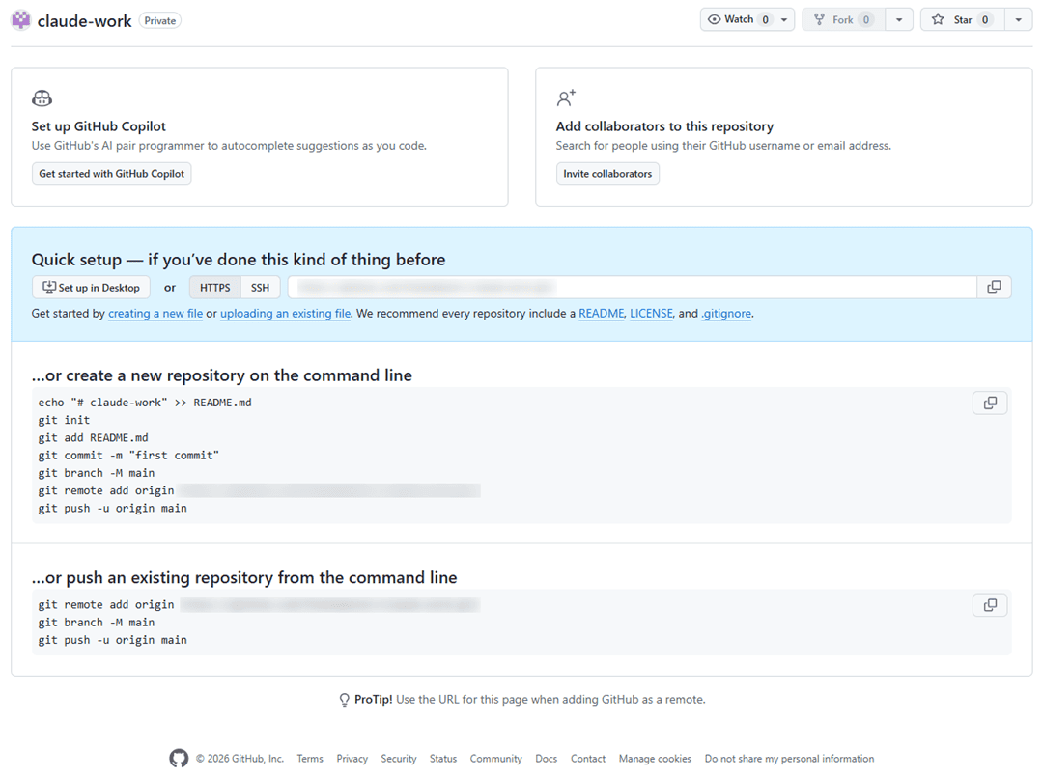Open the README link
This screenshot has height=778, width=1043.
click(x=602, y=313)
